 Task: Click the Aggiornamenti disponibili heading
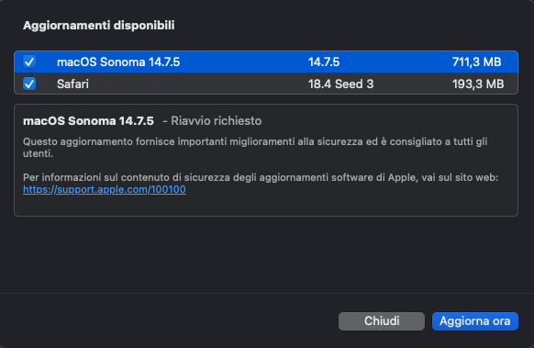click(x=99, y=25)
